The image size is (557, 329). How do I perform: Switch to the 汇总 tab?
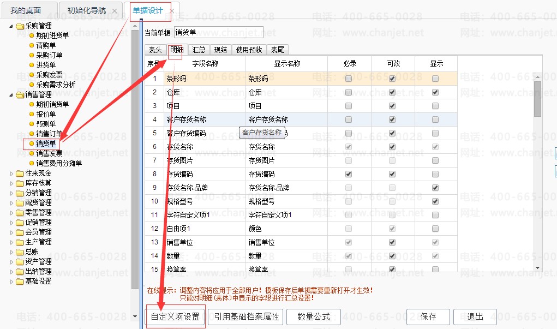coord(199,50)
